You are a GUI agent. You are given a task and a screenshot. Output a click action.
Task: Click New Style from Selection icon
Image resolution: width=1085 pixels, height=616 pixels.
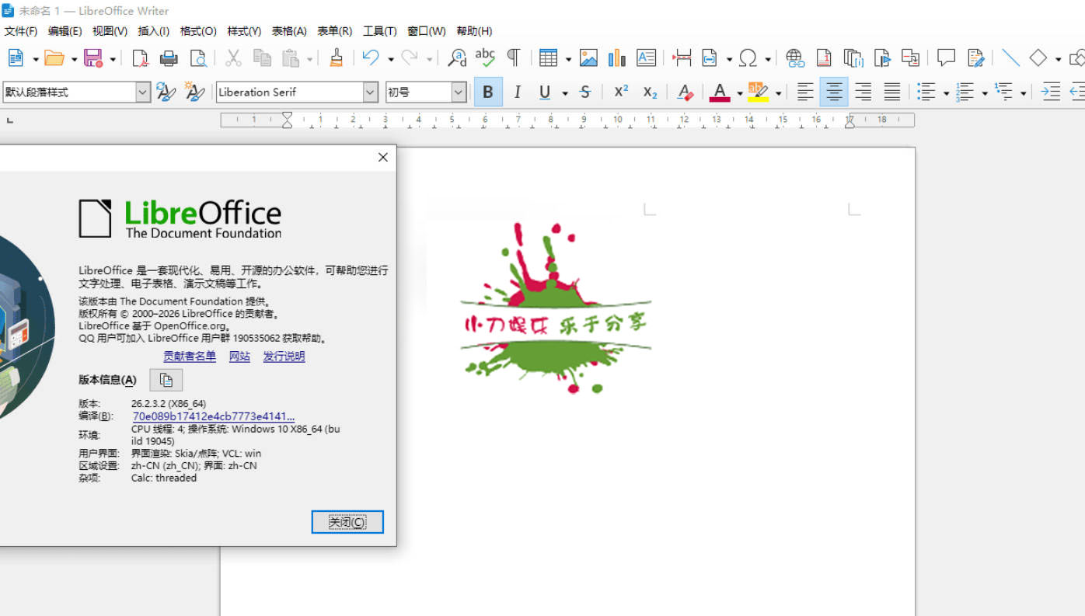[194, 92]
